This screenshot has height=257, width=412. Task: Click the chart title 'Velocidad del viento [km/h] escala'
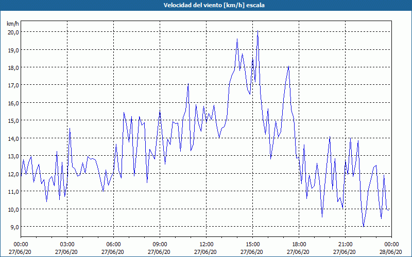coord(214,5)
